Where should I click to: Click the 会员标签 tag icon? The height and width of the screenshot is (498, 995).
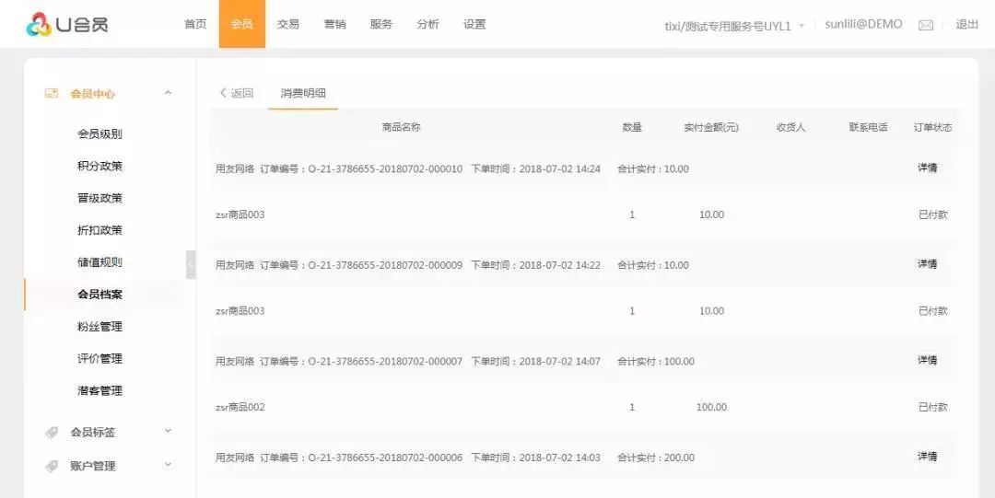pyautogui.click(x=52, y=433)
